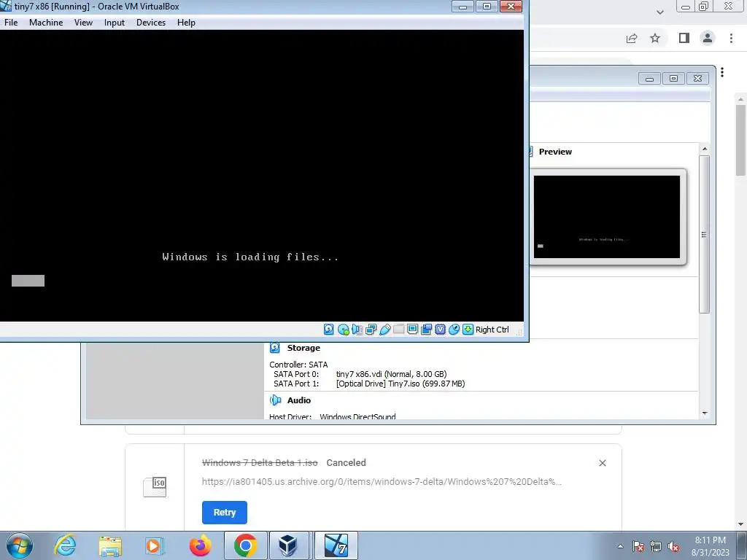
Task: Click the Chrome share page icon
Action: (632, 38)
